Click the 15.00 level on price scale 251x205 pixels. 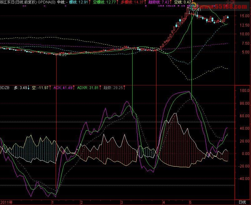click(242, 16)
